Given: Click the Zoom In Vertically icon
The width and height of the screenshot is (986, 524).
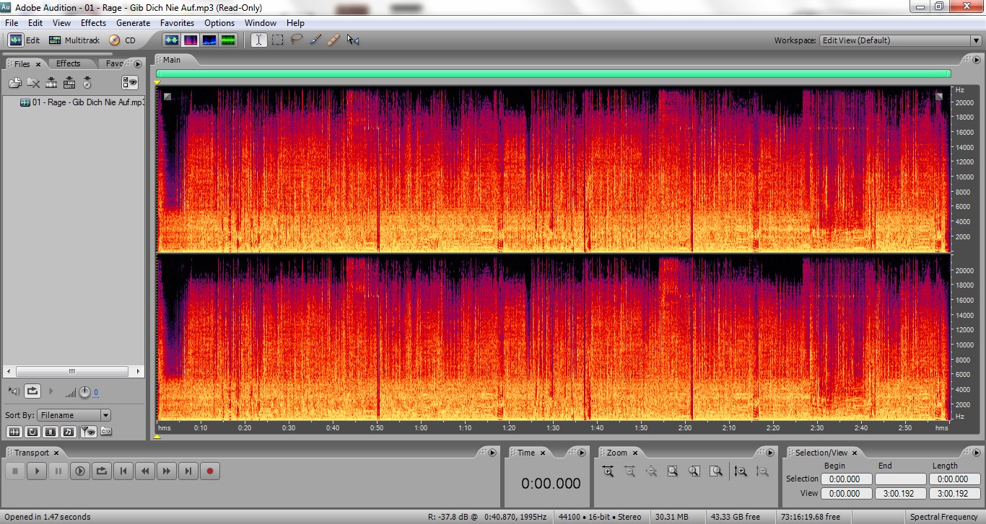Looking at the screenshot, I should coord(741,471).
